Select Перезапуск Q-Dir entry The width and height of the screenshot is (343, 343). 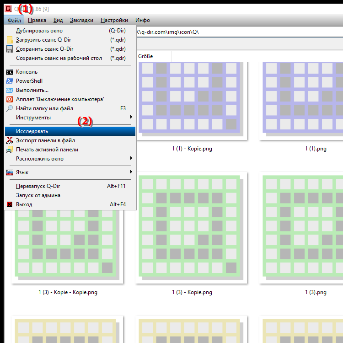click(x=70, y=186)
